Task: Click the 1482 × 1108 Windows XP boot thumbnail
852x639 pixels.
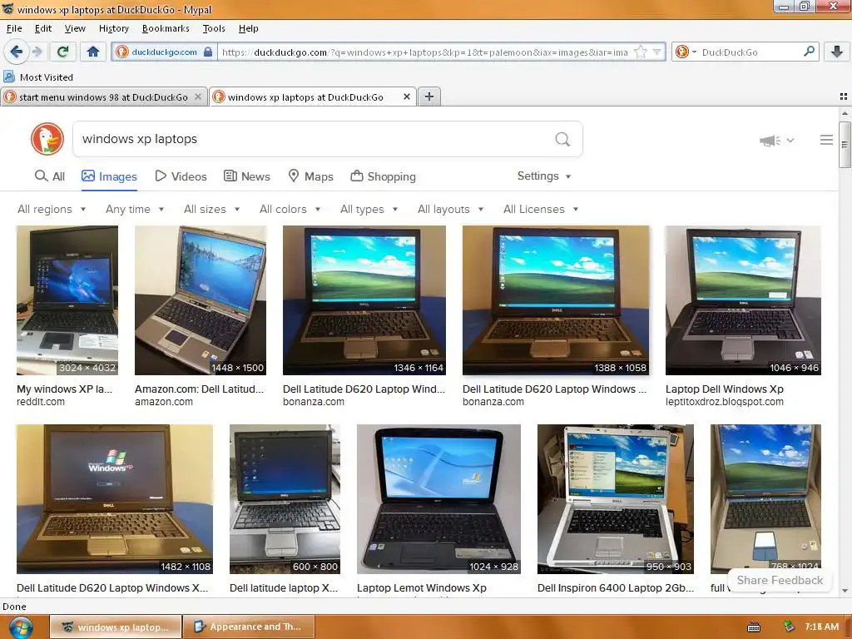Action: pyautogui.click(x=115, y=499)
